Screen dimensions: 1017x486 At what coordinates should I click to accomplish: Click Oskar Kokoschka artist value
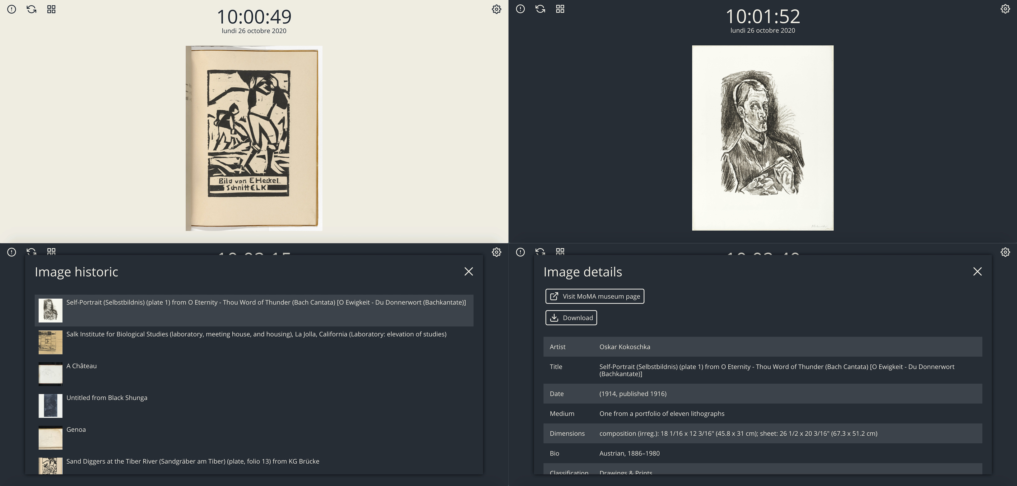coord(625,347)
